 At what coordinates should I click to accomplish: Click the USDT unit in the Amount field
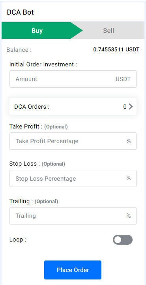(123, 79)
